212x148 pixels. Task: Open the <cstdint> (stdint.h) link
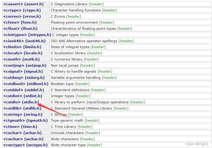pos(23,96)
